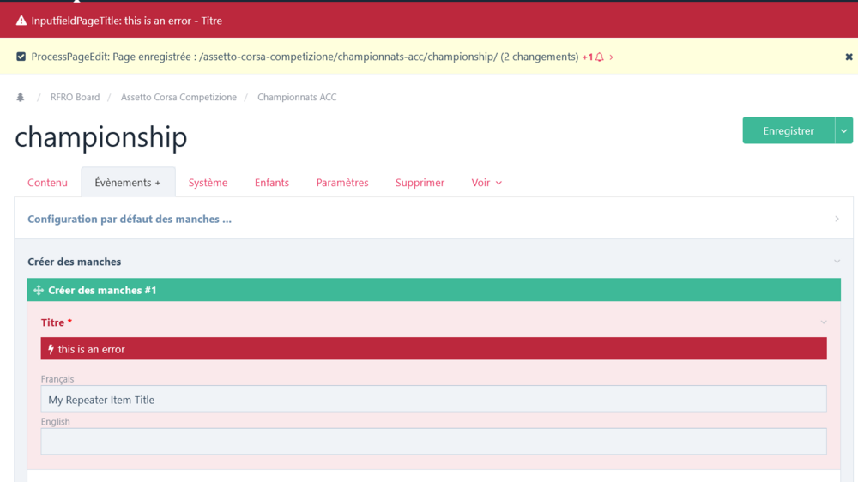The image size is (858, 482).
Task: Open the Paramètres tab
Action: (341, 183)
